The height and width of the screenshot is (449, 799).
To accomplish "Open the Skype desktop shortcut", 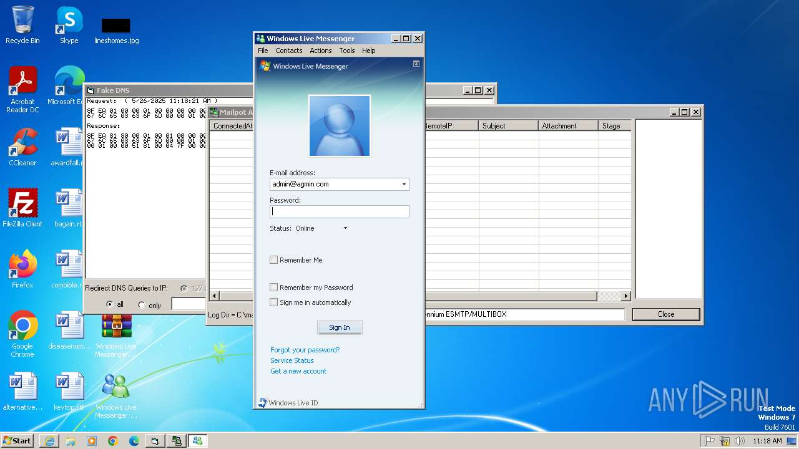I will pos(69,25).
